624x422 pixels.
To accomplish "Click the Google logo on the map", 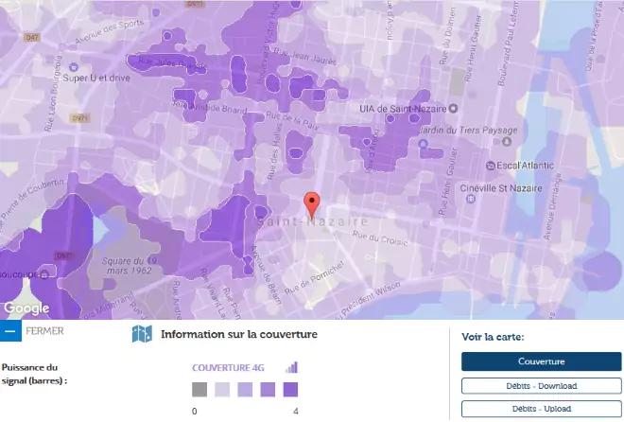I will (26, 308).
